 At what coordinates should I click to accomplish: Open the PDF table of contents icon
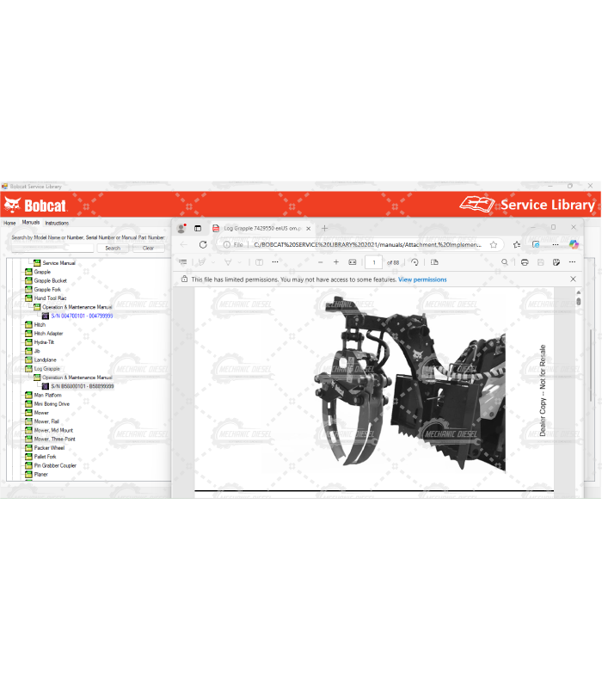tap(182, 262)
